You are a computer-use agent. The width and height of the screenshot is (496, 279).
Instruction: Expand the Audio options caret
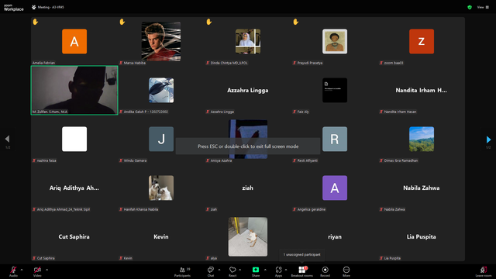tap(22, 270)
